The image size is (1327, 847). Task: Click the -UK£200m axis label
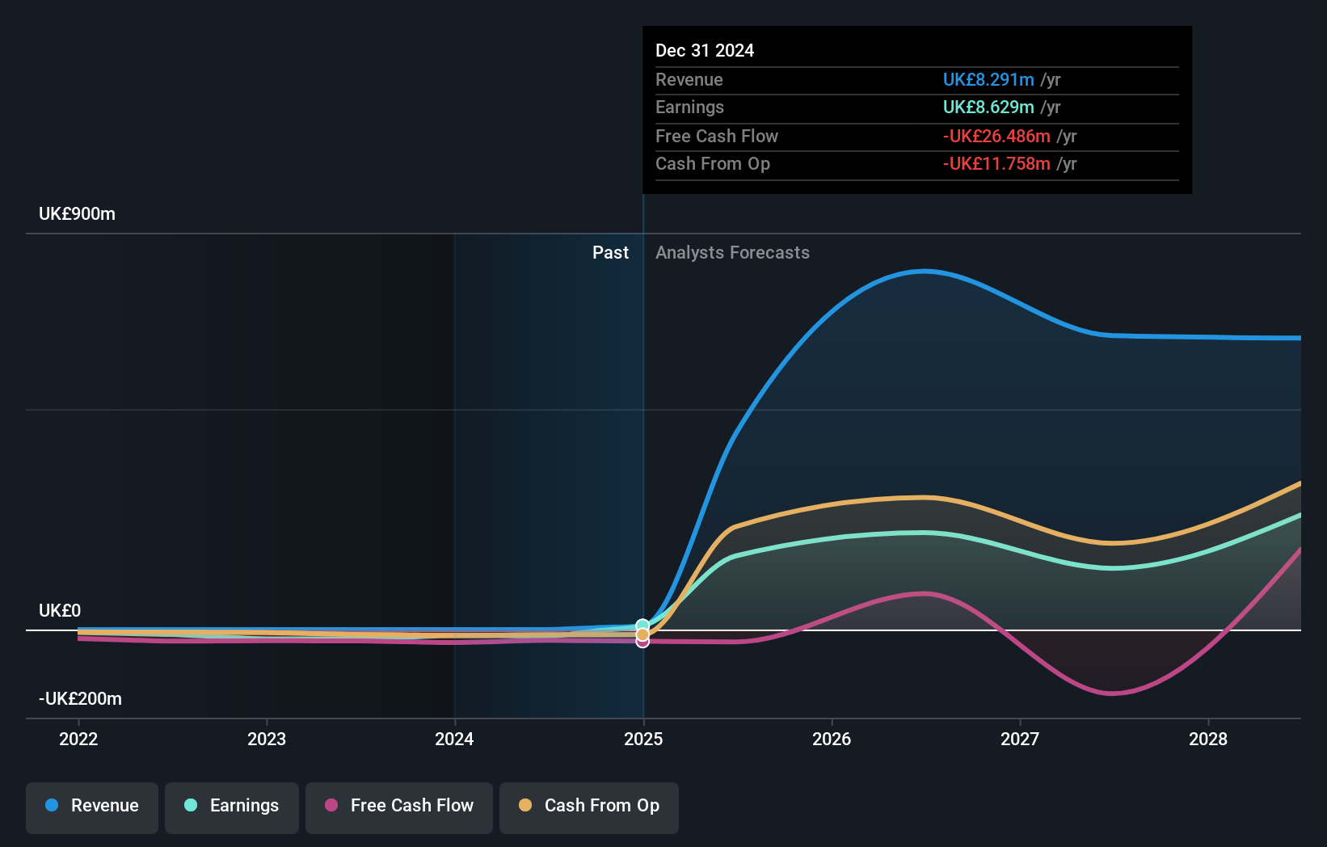tap(79, 698)
